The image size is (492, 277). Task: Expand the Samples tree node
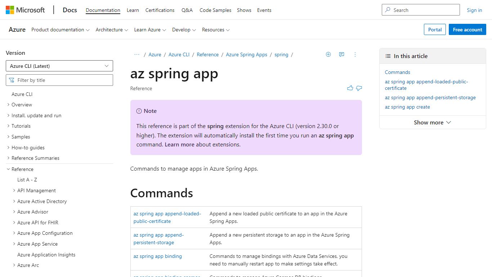coord(8,137)
